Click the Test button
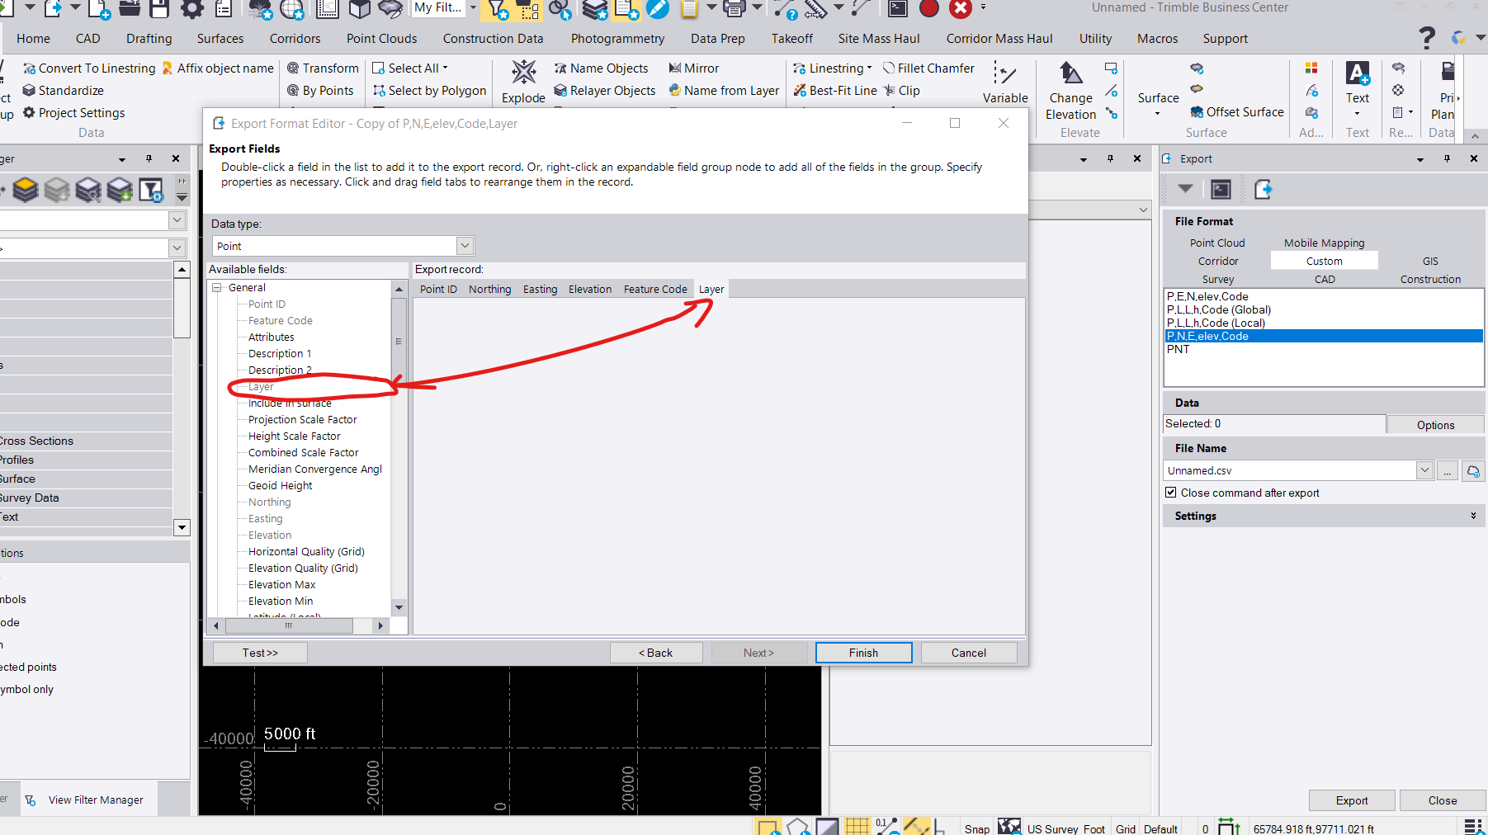Screen dimensions: 1488x835 pyautogui.click(x=260, y=653)
